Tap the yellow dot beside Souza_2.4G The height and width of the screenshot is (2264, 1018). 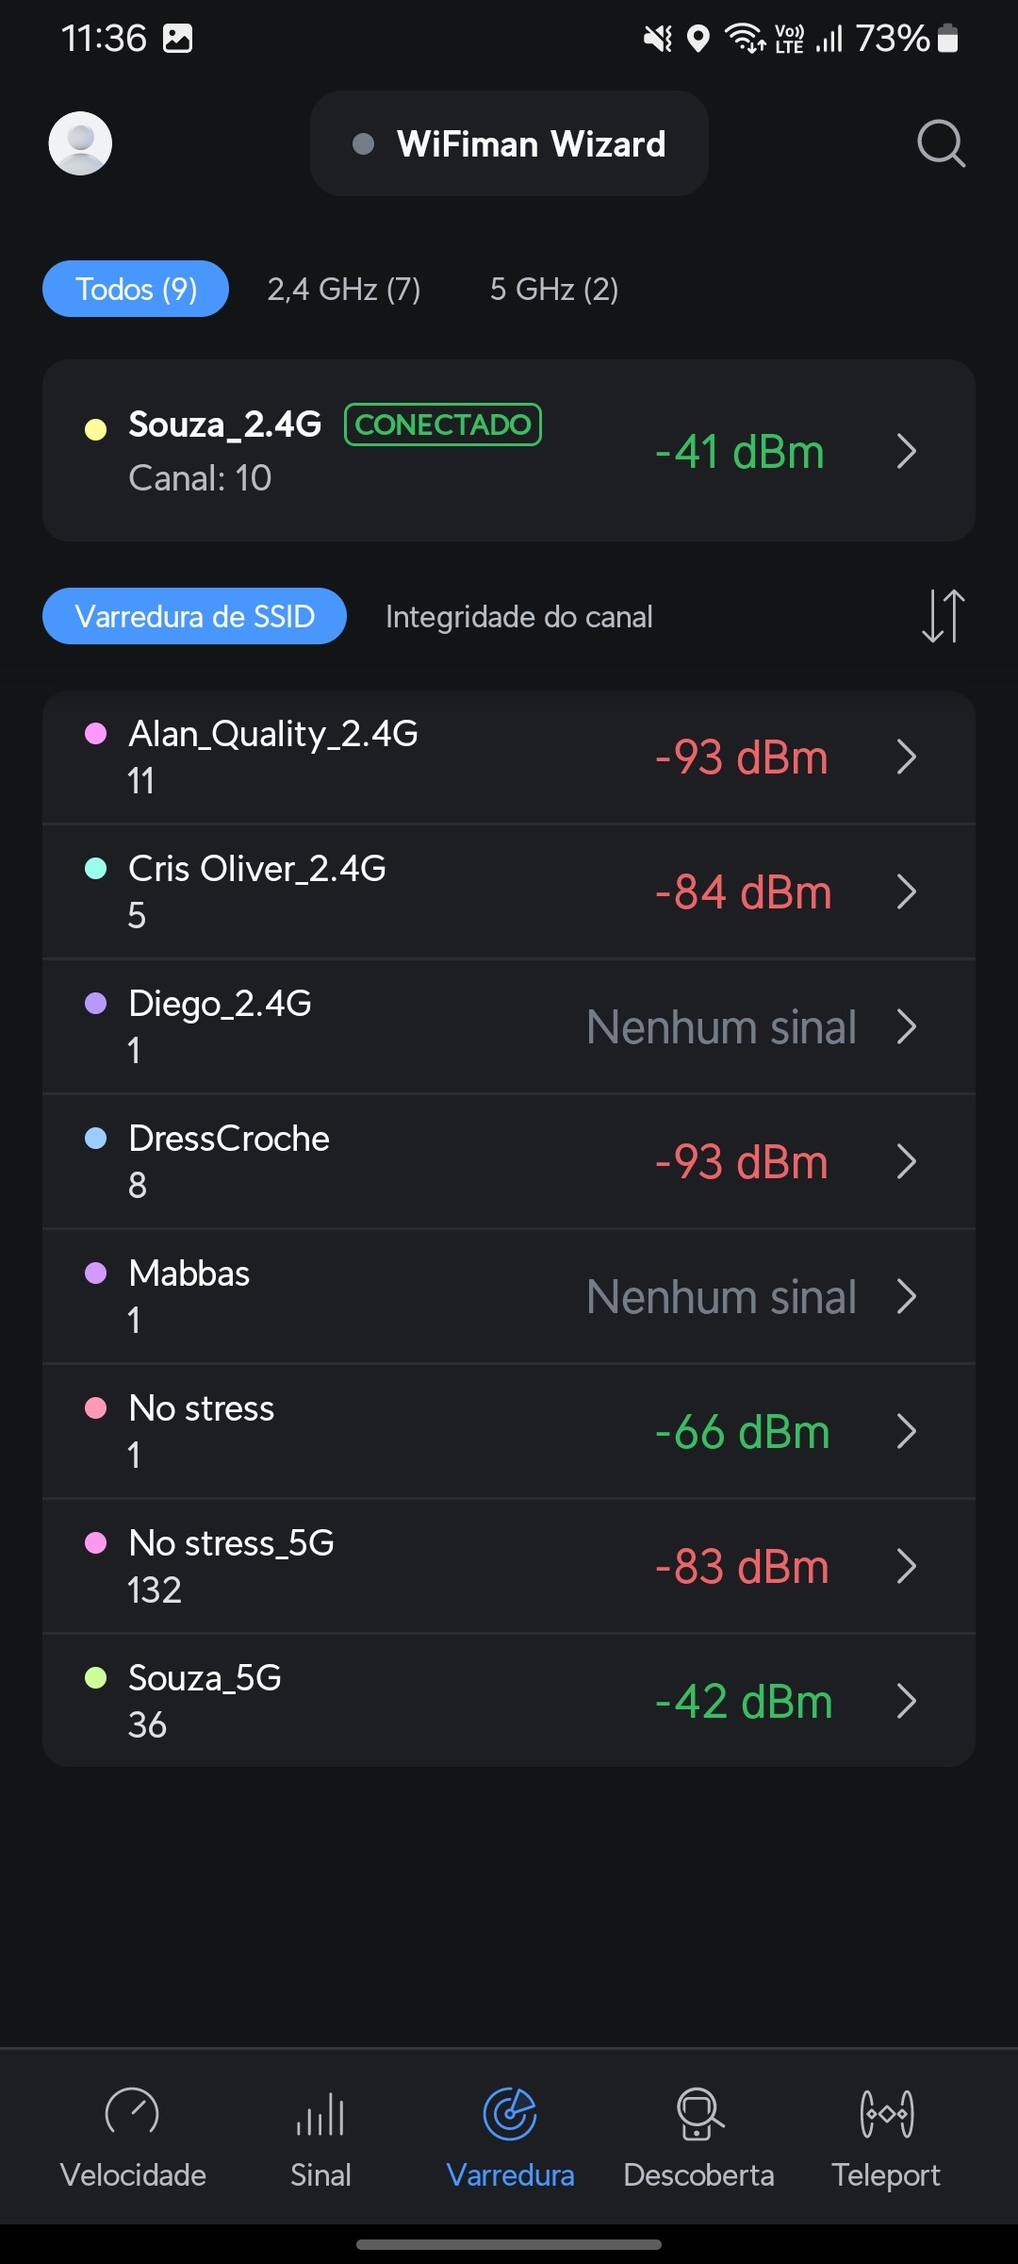[x=95, y=430]
